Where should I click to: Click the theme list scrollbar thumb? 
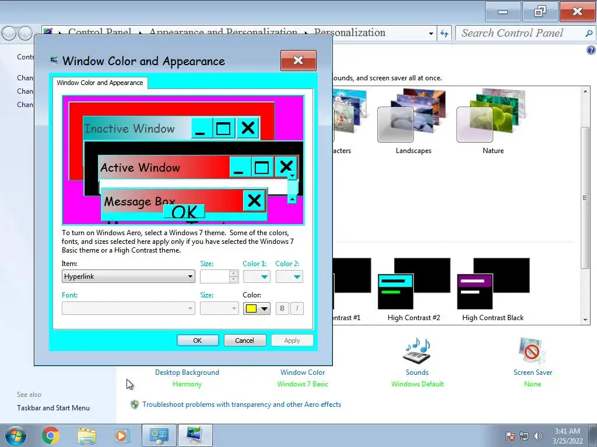point(585,198)
